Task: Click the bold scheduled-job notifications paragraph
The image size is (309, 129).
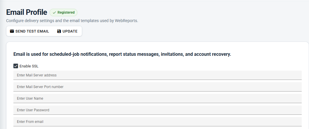Action: [x=122, y=54]
